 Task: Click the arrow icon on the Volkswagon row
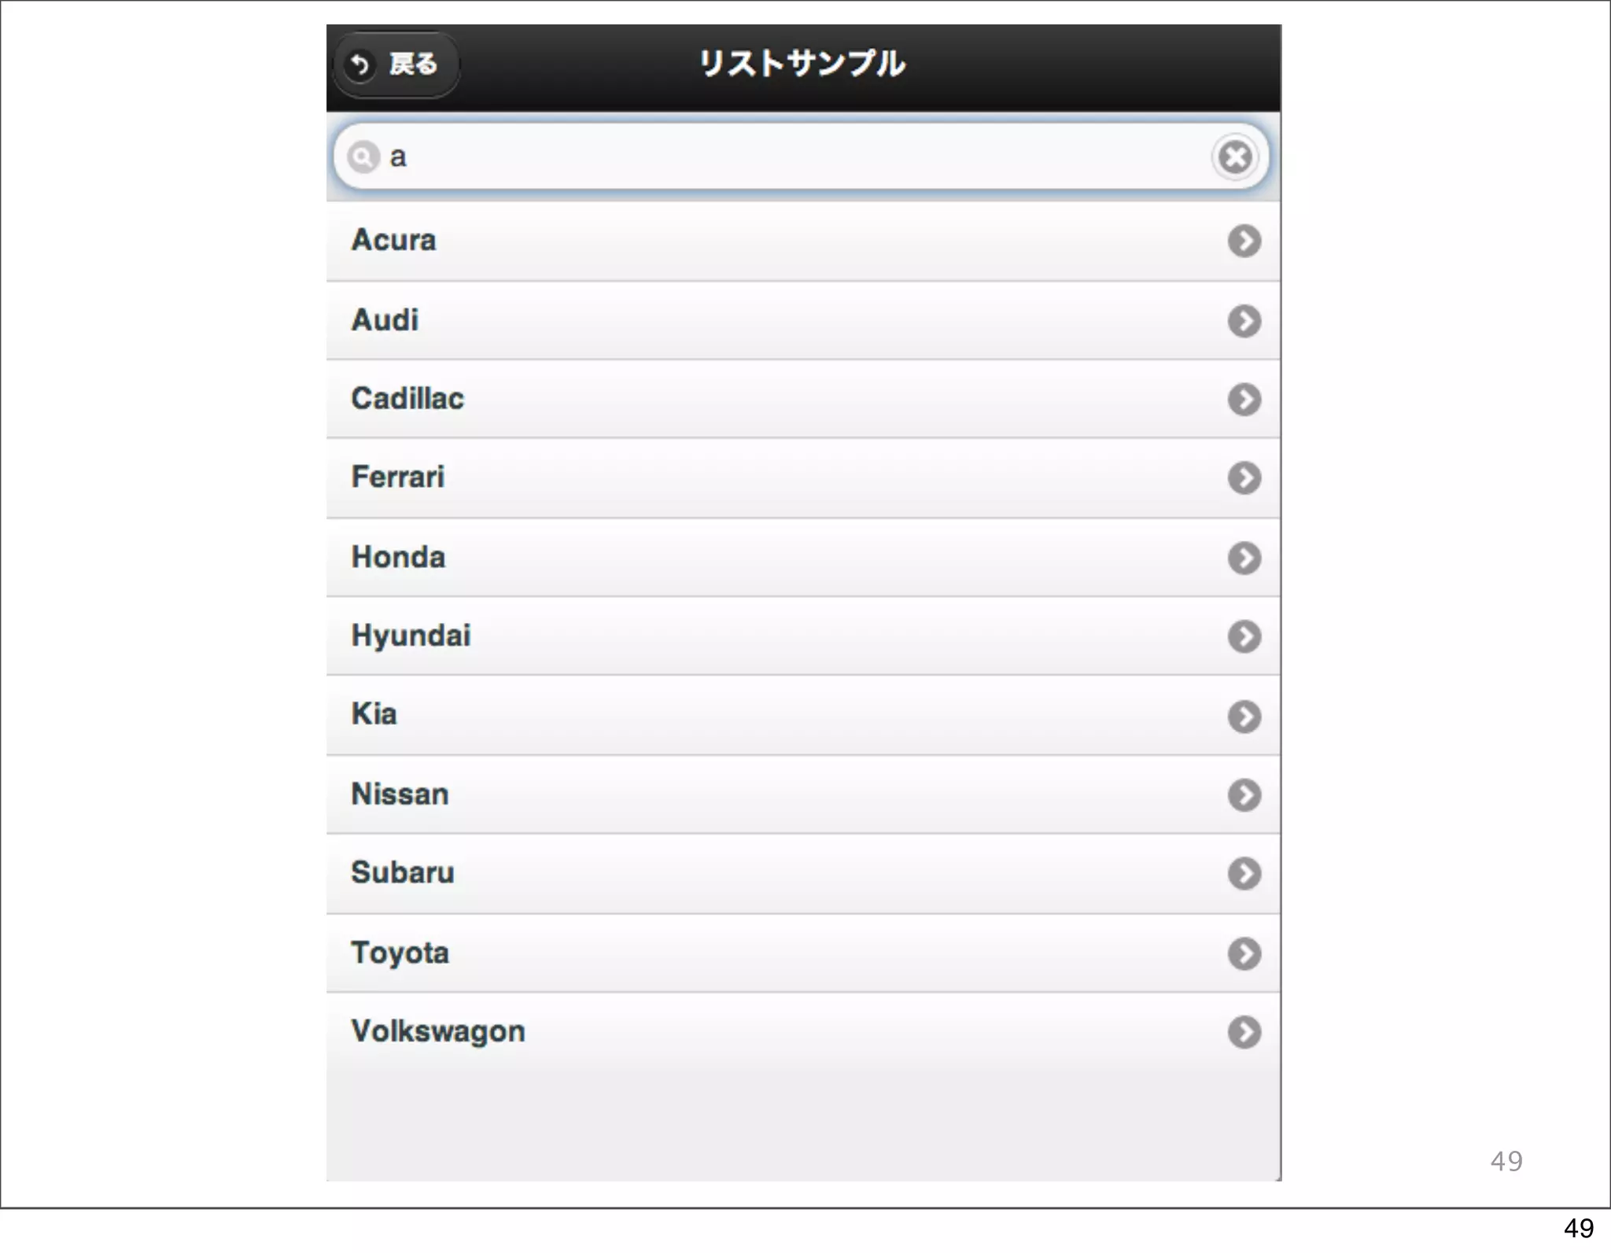click(x=1244, y=1033)
